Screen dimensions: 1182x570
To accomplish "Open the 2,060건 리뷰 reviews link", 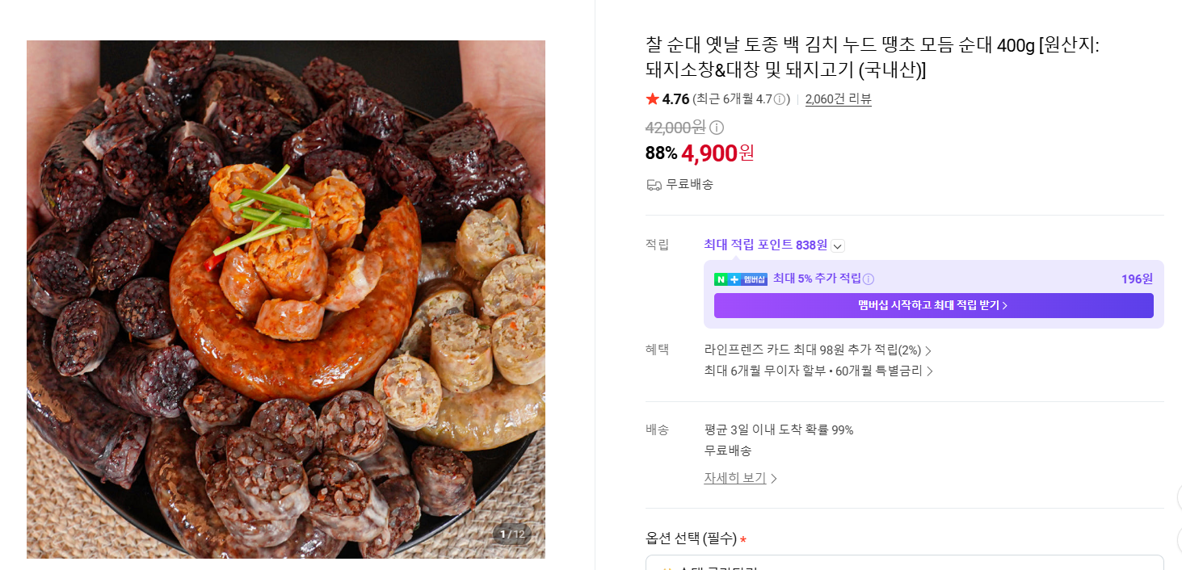I will click(839, 99).
